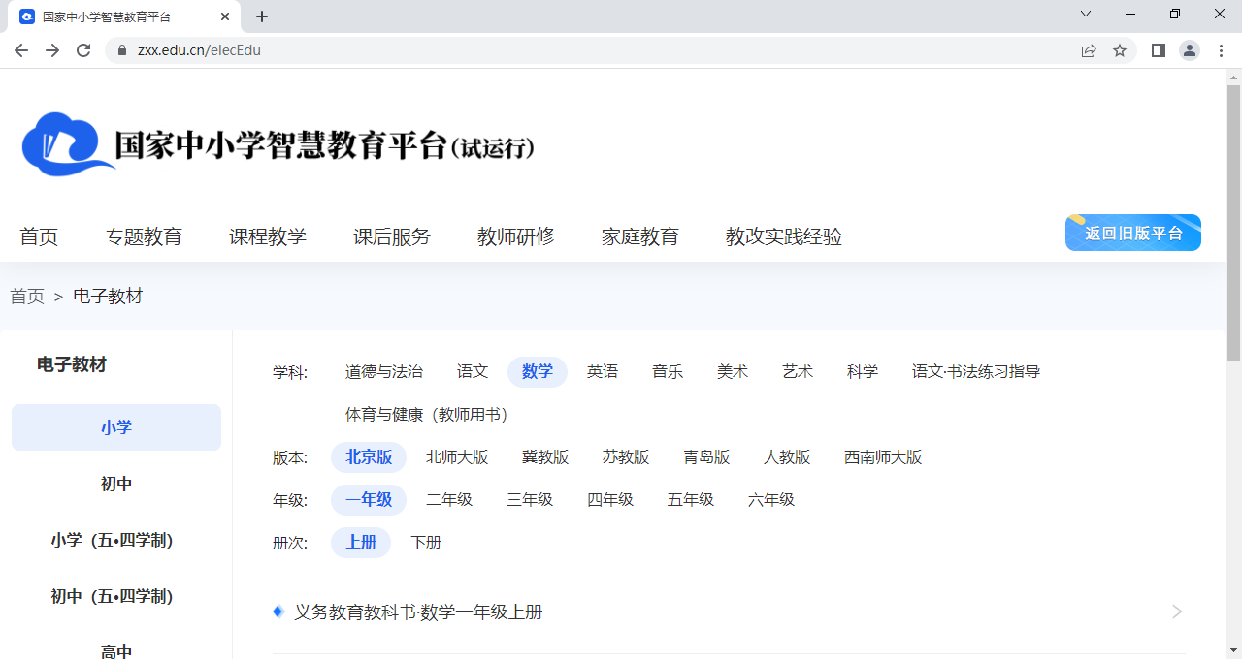Choose subject 英语
1242x659 pixels.
click(x=603, y=372)
